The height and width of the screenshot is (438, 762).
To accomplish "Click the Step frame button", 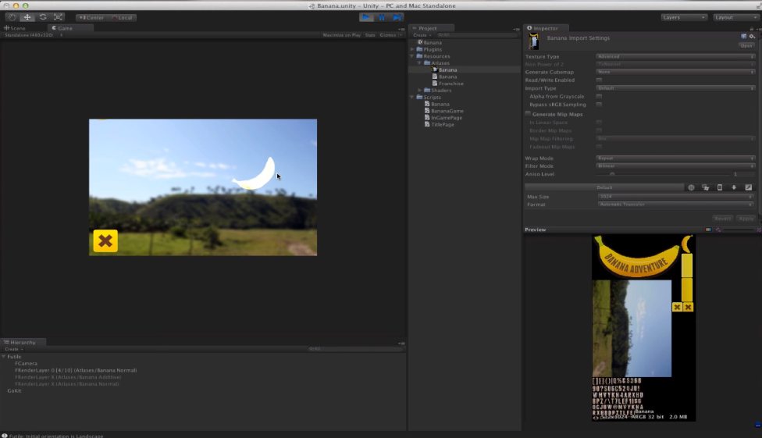I will tap(397, 17).
